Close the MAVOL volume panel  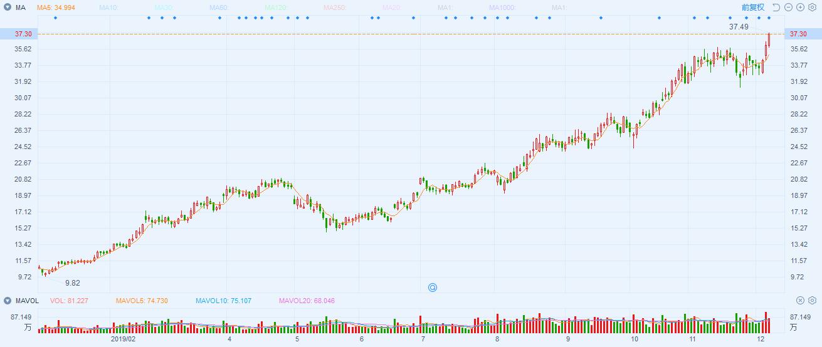[x=800, y=301]
